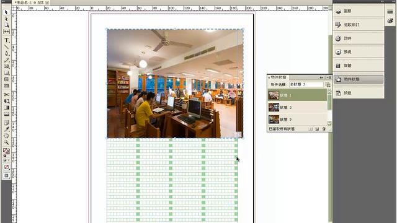This screenshot has width=397, height=223.
Task: Select the Vertical Grid tool
Action: 6,86
